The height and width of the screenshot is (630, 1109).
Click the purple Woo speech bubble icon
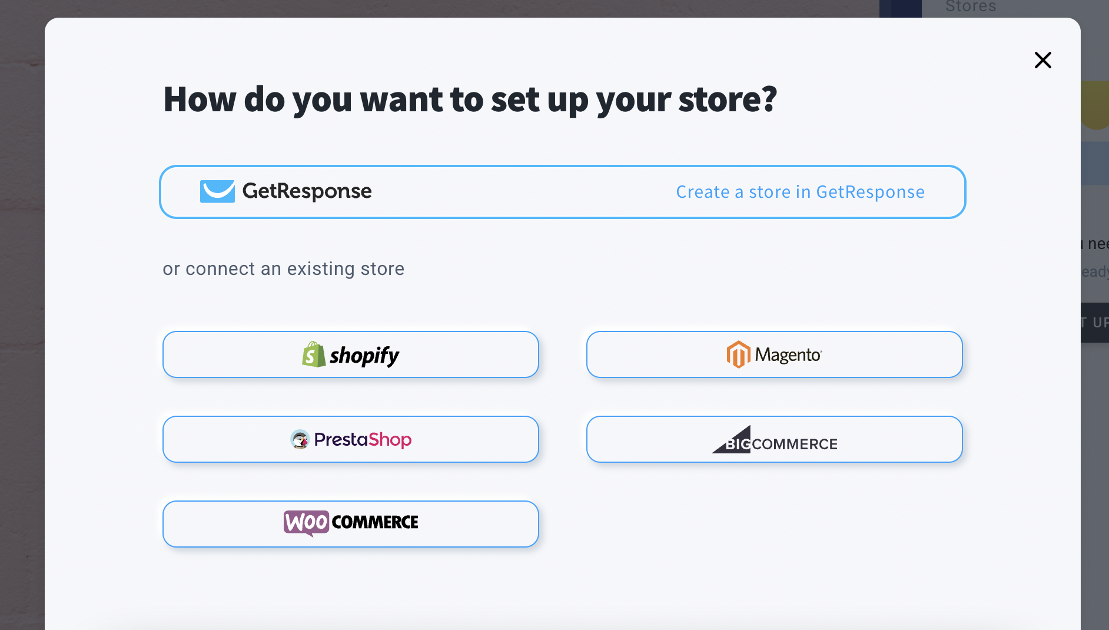pos(306,523)
